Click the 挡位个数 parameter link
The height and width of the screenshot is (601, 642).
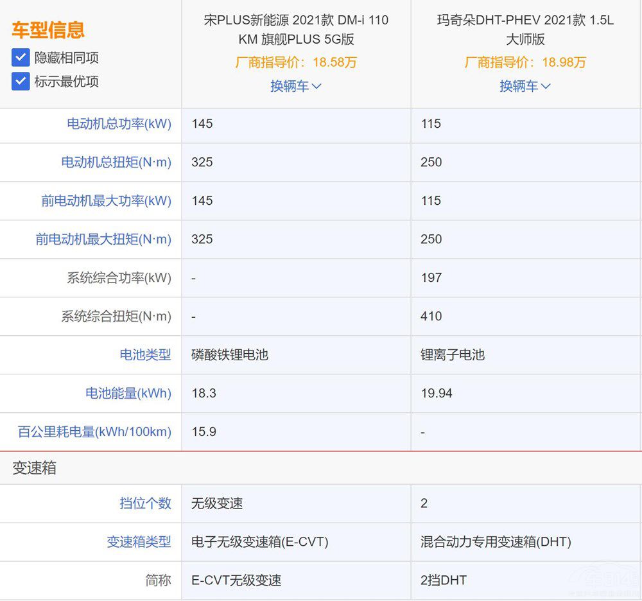point(145,504)
